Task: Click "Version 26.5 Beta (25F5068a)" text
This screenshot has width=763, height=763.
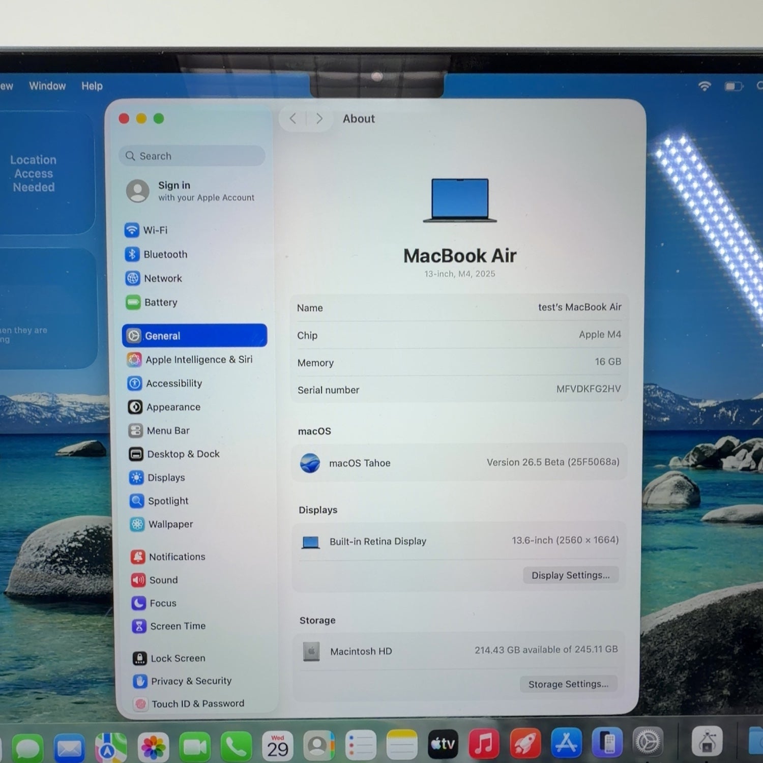Action: pos(553,462)
